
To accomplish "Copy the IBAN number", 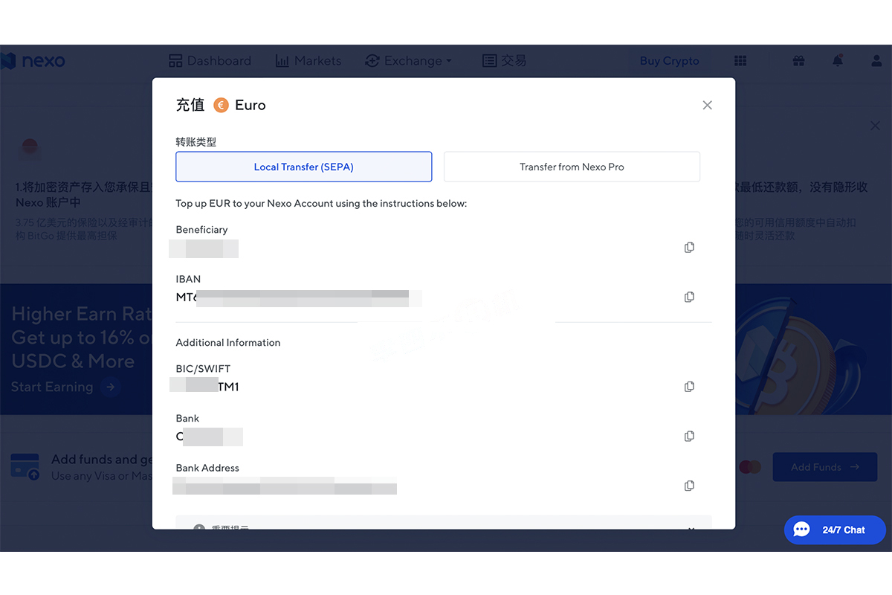I will 689,297.
